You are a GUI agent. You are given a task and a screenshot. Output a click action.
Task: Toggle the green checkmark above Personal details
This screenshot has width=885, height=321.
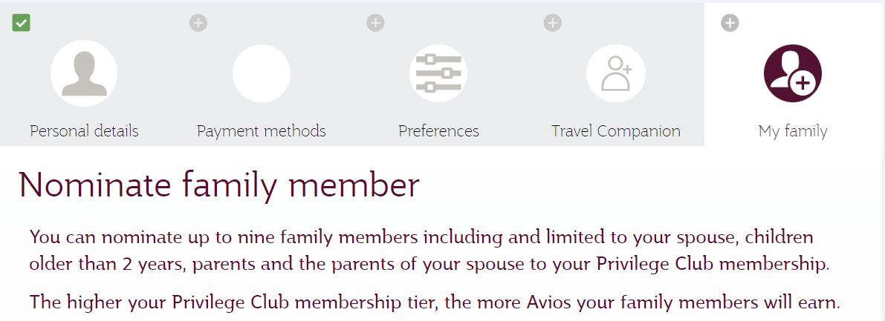click(x=21, y=23)
